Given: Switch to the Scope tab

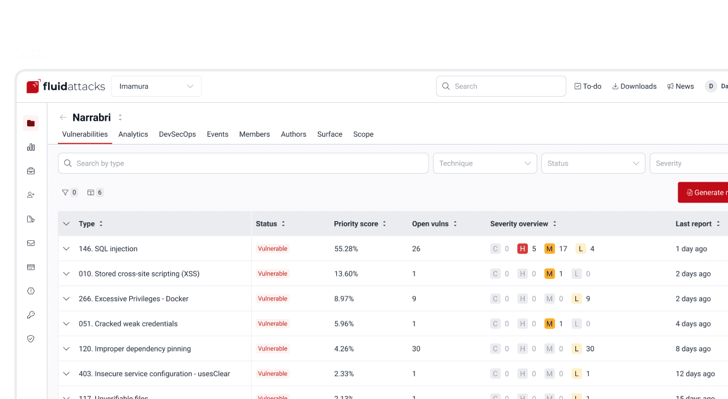Looking at the screenshot, I should point(363,134).
